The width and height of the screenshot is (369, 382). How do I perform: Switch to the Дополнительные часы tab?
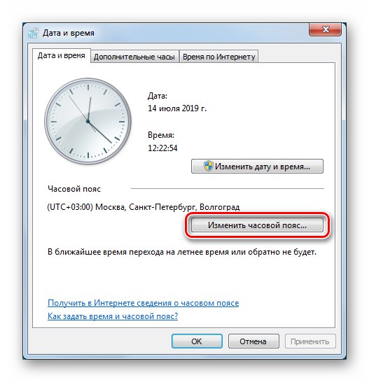134,57
